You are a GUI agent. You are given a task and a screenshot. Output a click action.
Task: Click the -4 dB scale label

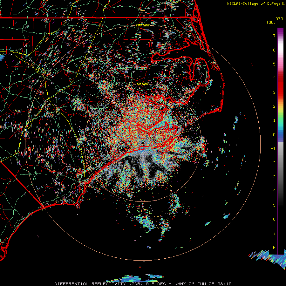click(x=273, y=191)
